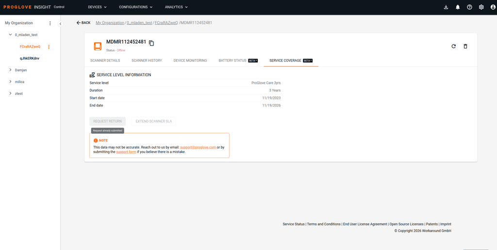The image size is (497, 250).
Task: Switch to Battery Status tab
Action: (x=238, y=61)
